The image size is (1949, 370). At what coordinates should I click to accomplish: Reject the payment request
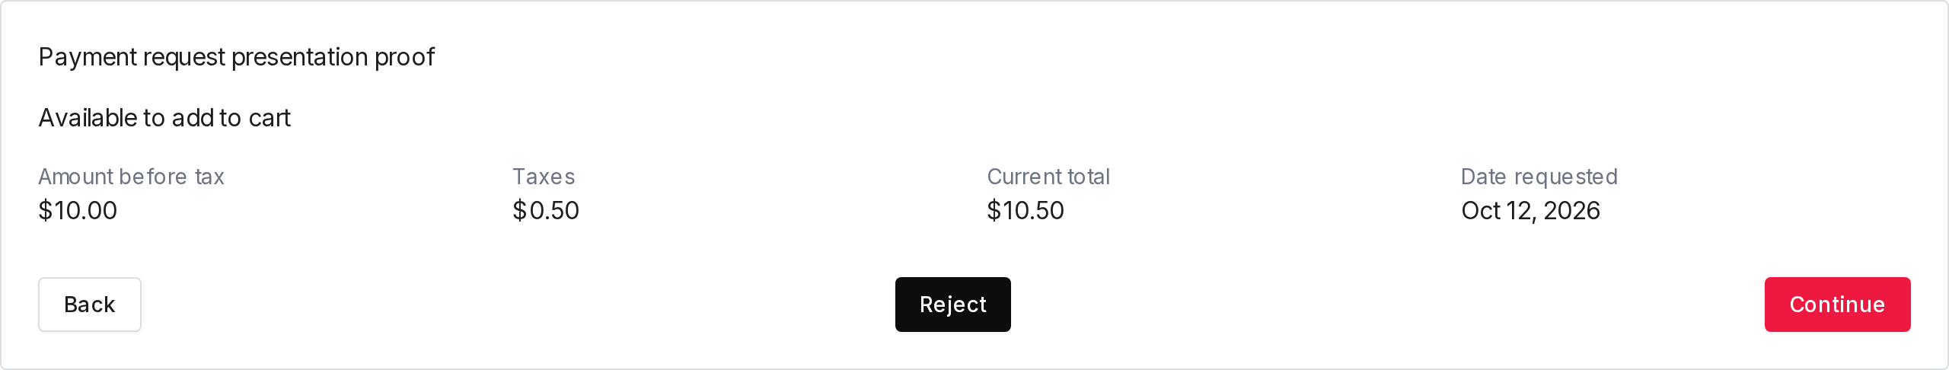point(952,305)
